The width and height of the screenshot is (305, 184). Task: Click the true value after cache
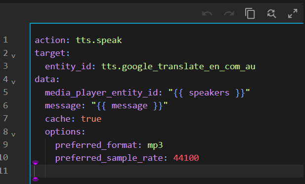coord(91,119)
